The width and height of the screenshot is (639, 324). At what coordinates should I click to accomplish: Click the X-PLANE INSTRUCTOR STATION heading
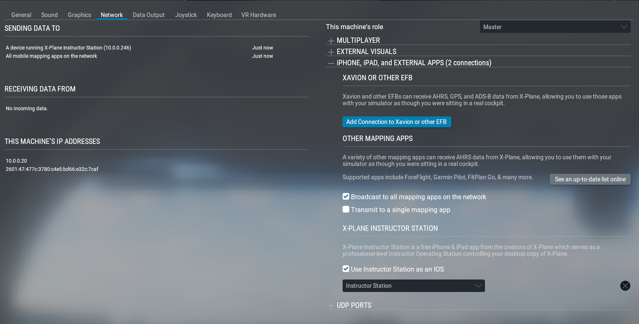tap(390, 228)
